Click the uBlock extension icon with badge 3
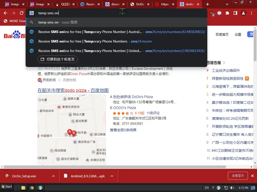Screen dimensions: 257x192 [212, 13]
